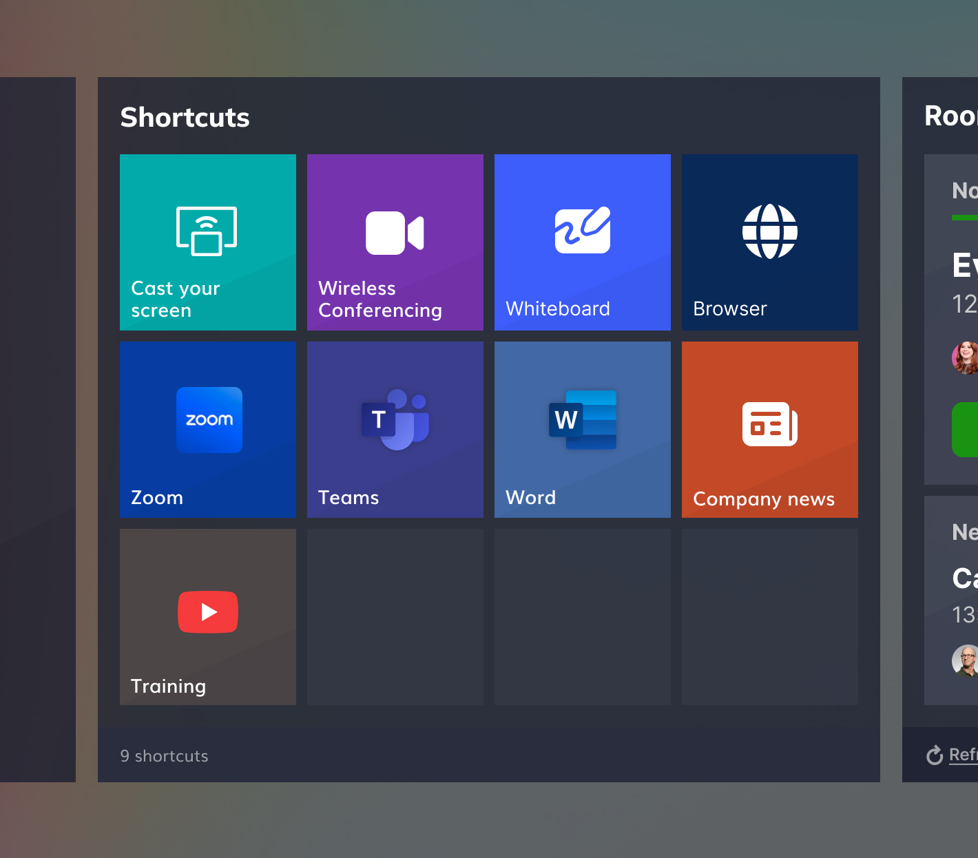This screenshot has width=978, height=858.
Task: Click the '9 shortcuts' status text
Action: click(164, 756)
